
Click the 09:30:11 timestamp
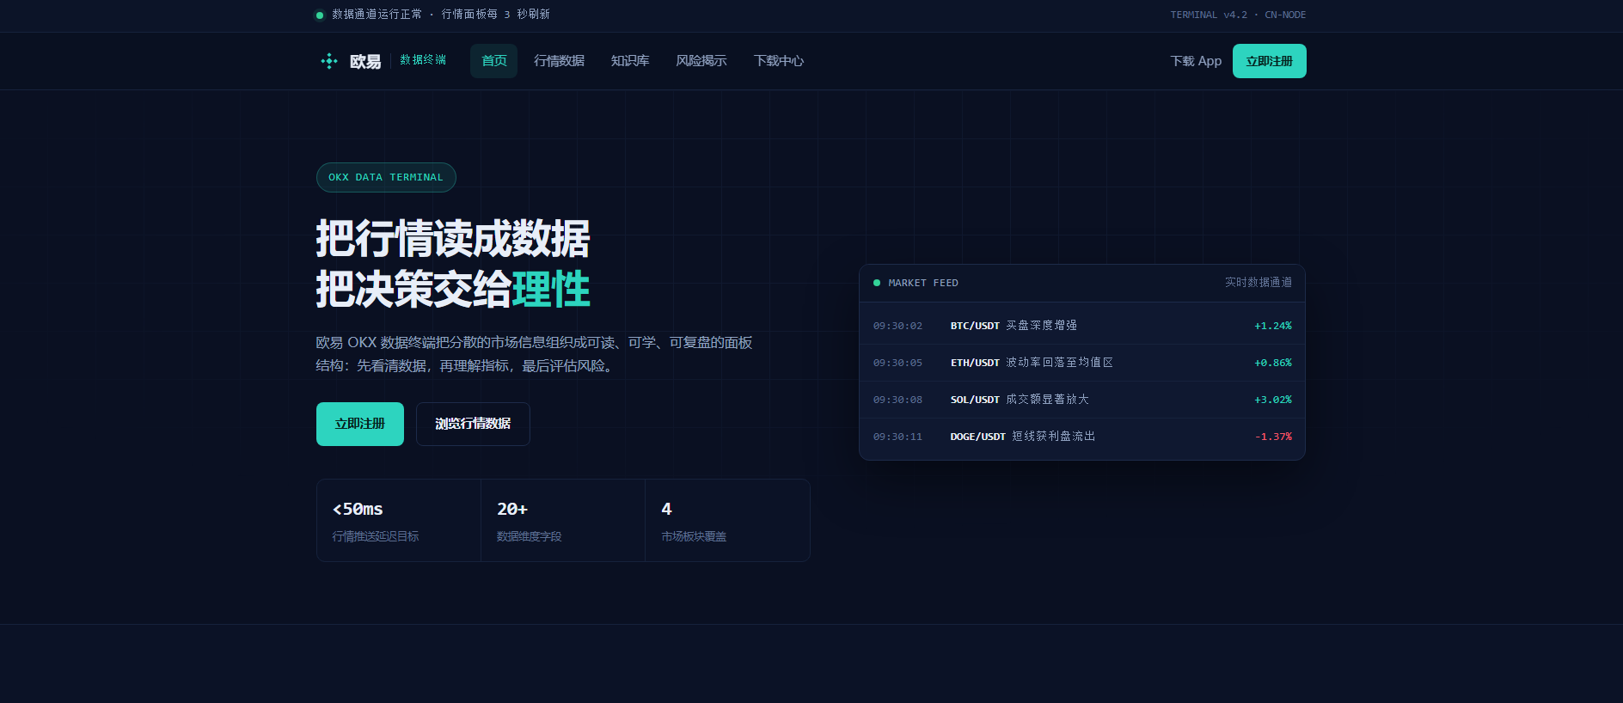[x=897, y=437]
